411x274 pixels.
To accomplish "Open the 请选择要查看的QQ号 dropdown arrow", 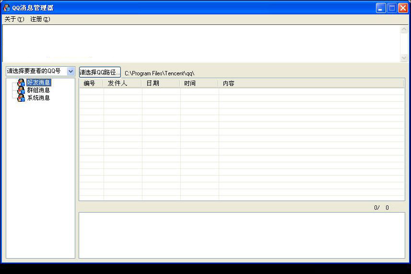I will (70, 71).
